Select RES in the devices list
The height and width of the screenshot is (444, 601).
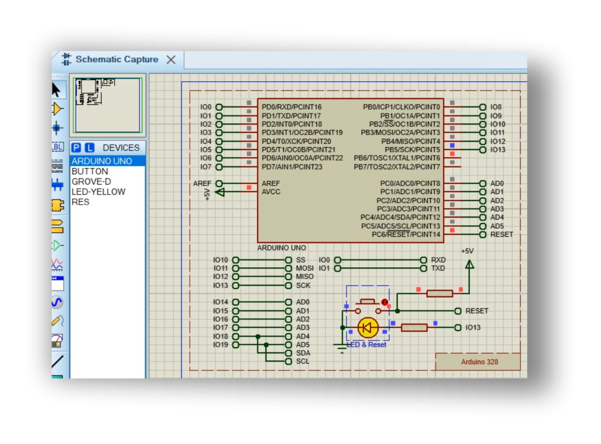[107, 202]
